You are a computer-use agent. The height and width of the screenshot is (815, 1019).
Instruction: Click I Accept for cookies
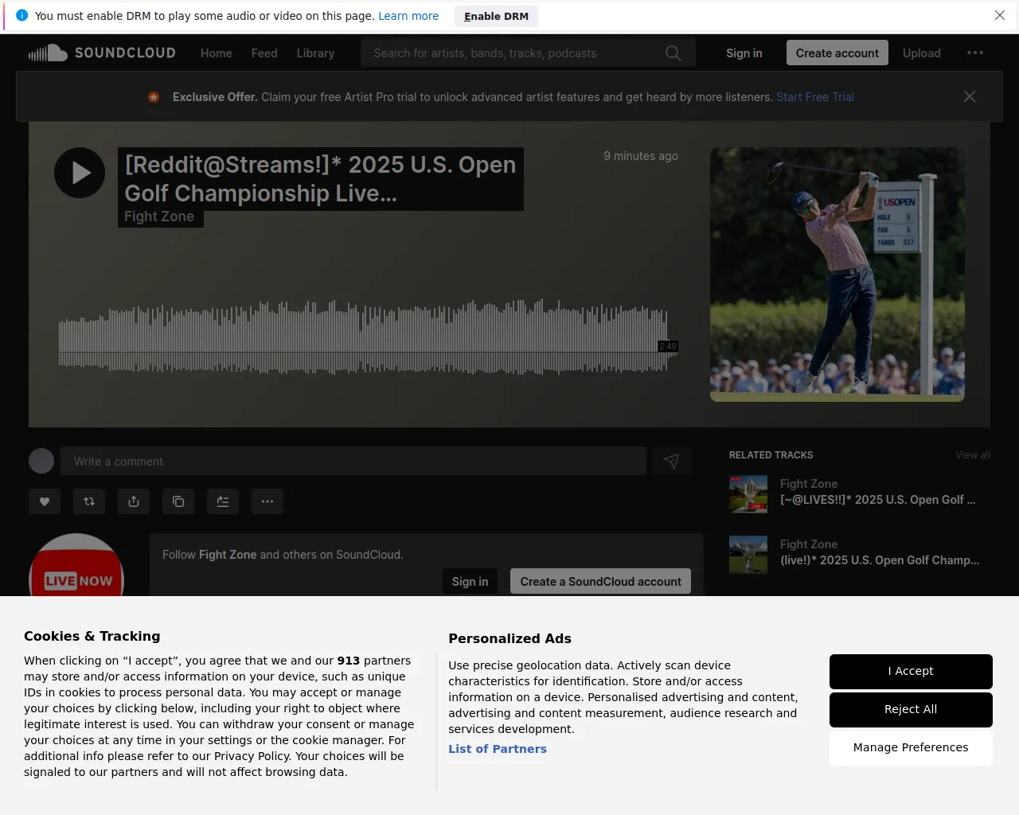click(911, 672)
